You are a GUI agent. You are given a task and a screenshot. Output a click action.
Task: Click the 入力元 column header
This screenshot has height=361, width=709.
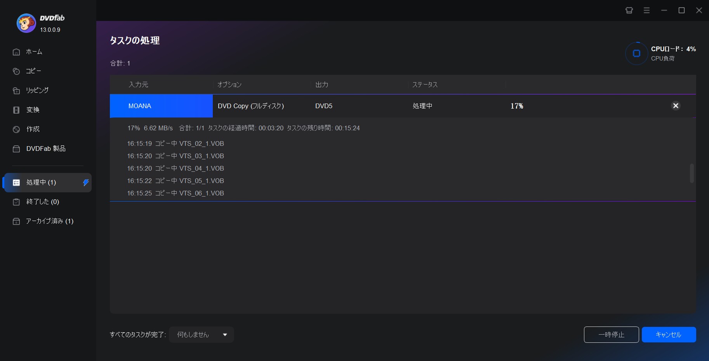(139, 85)
